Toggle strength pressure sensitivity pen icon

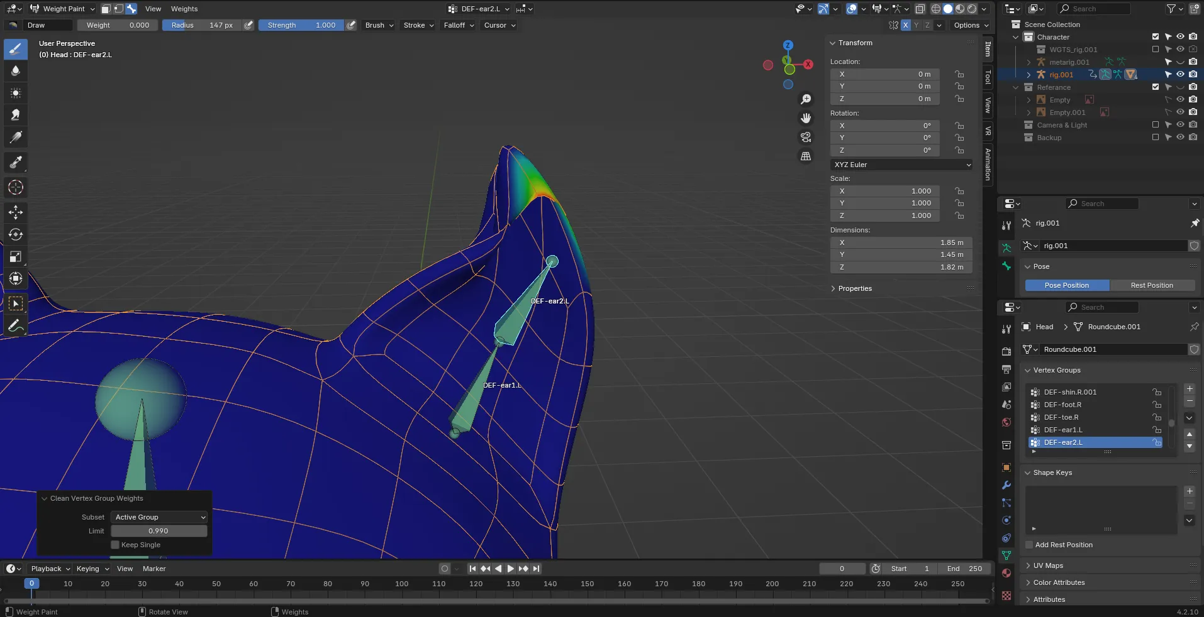(x=351, y=25)
